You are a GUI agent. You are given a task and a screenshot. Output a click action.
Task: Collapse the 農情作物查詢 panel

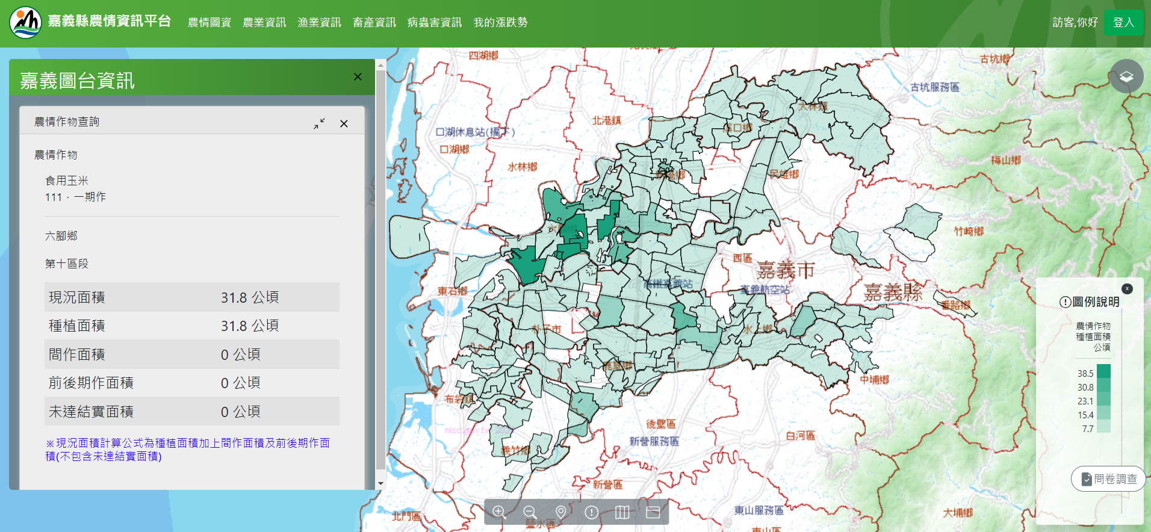[319, 123]
